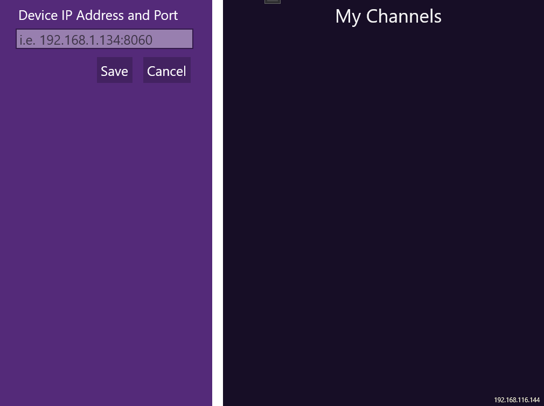Viewport: 544px width, 406px height.
Task: Select the IP address shown in bottom corner
Action: (516, 400)
